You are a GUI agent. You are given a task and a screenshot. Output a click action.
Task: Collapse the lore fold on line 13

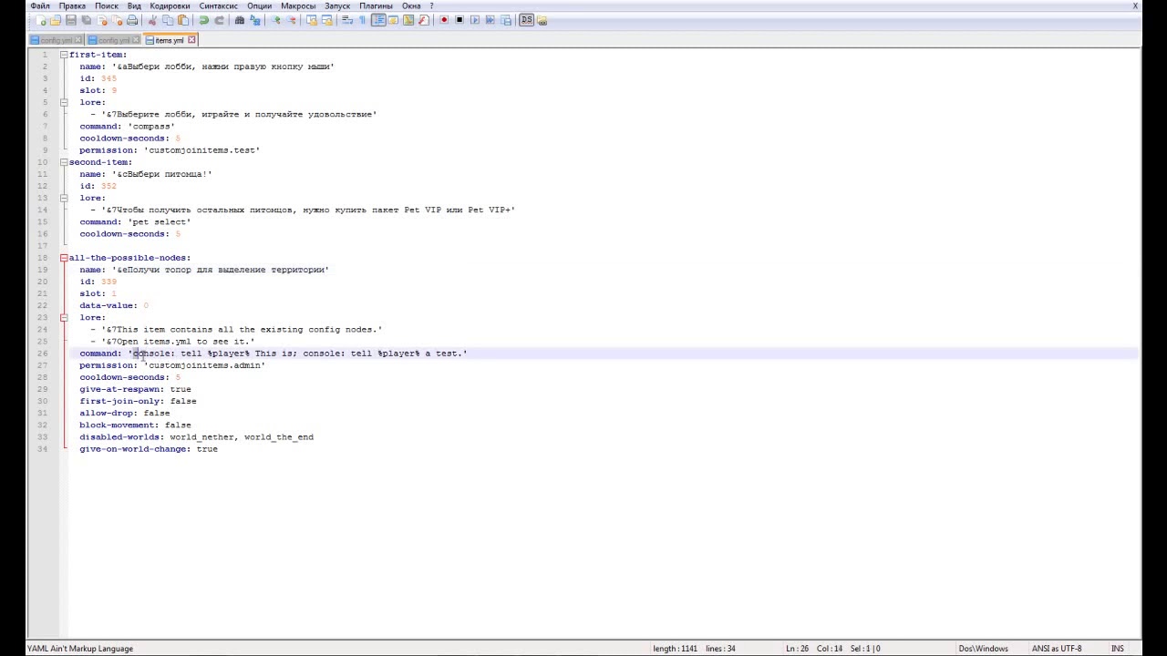pos(64,198)
